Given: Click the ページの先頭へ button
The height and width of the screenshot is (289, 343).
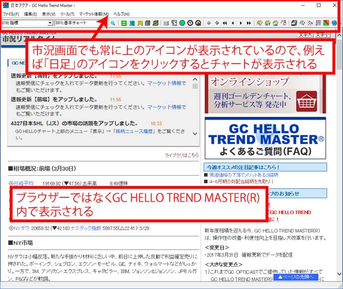Looking at the screenshot, I should (296, 277).
